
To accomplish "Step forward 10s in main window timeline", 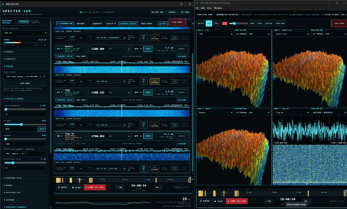I will [158, 187].
